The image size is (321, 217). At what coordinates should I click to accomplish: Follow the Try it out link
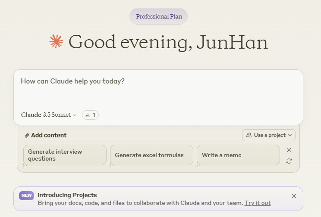coord(258,203)
